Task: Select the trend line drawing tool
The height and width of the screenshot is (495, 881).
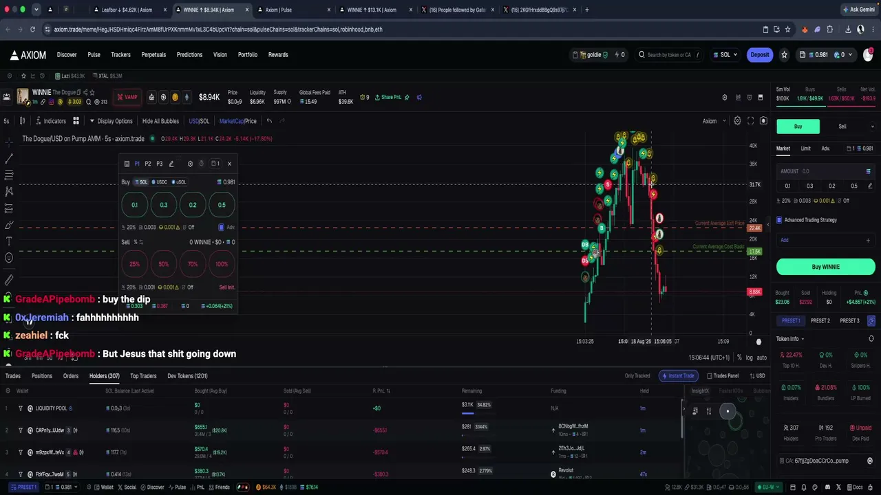Action: [9, 158]
